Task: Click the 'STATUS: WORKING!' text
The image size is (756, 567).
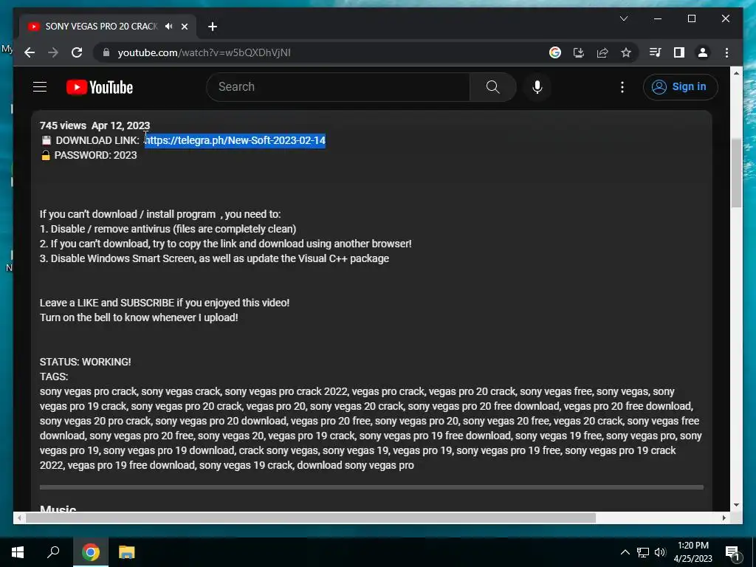Action: [86, 362]
